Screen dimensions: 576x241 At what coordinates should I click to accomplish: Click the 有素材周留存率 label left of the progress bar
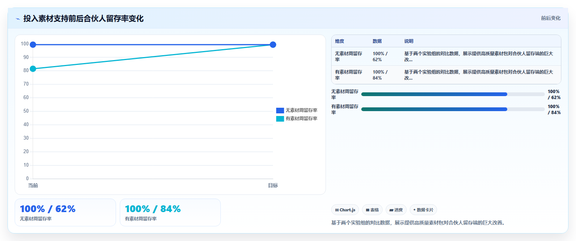[x=345, y=110]
